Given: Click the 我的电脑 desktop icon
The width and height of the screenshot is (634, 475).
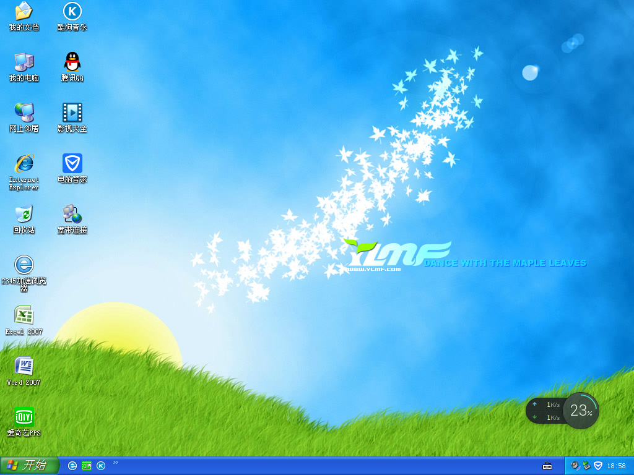Looking at the screenshot, I should pyautogui.click(x=24, y=62).
